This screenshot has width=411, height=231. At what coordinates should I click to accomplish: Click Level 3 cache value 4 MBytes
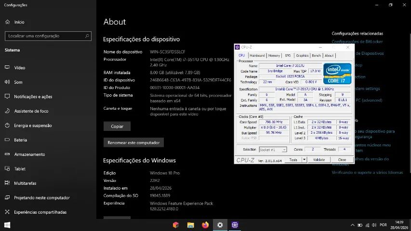pyautogui.click(x=321, y=138)
